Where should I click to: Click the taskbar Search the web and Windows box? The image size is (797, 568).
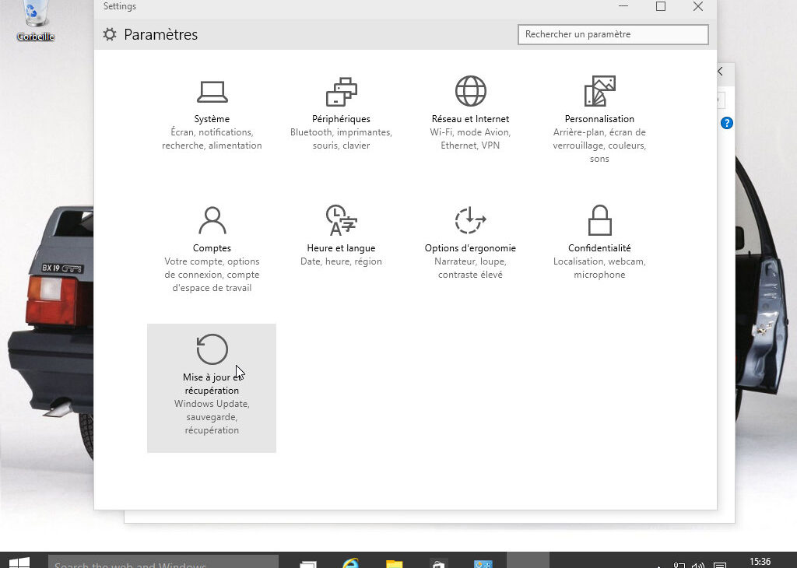point(163,562)
